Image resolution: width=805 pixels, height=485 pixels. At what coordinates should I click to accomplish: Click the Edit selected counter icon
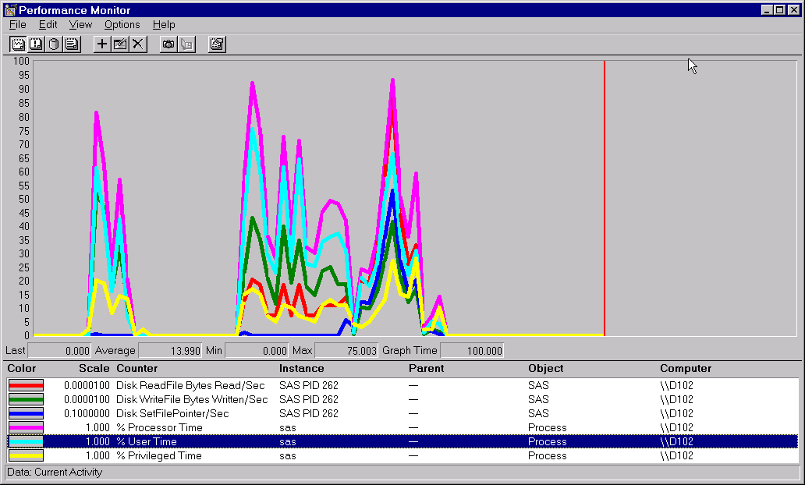[x=120, y=44]
